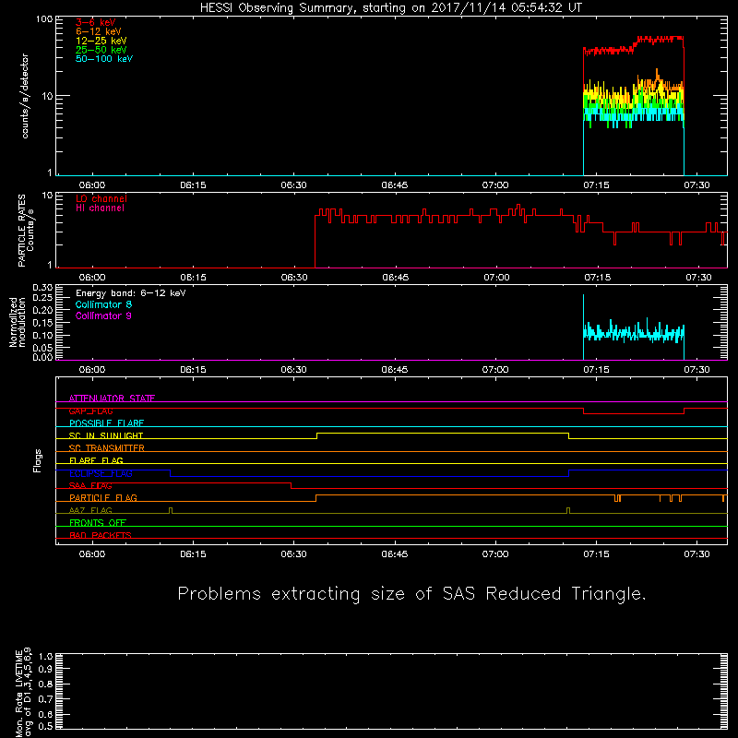Select the FRONTS_OFF flag label
Viewport: 738px width, 738px height.
pyautogui.click(x=98, y=523)
